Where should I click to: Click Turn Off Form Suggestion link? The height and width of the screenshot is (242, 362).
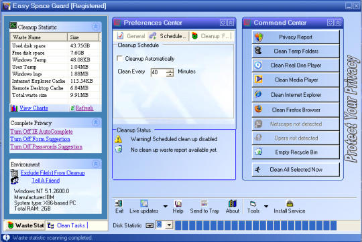click(40, 139)
